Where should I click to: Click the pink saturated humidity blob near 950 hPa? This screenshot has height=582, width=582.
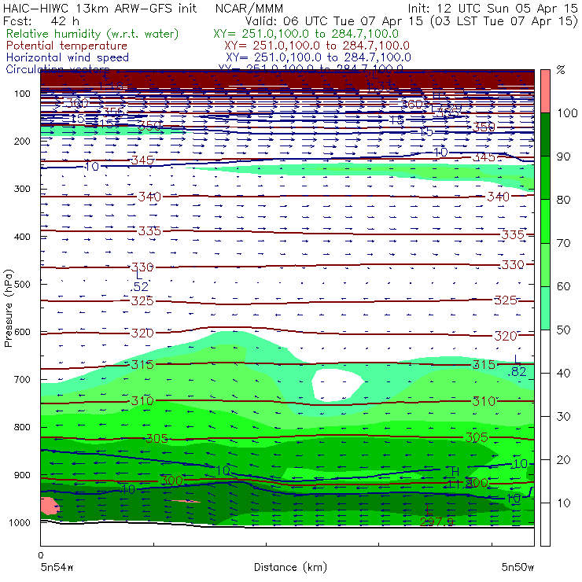point(50,506)
